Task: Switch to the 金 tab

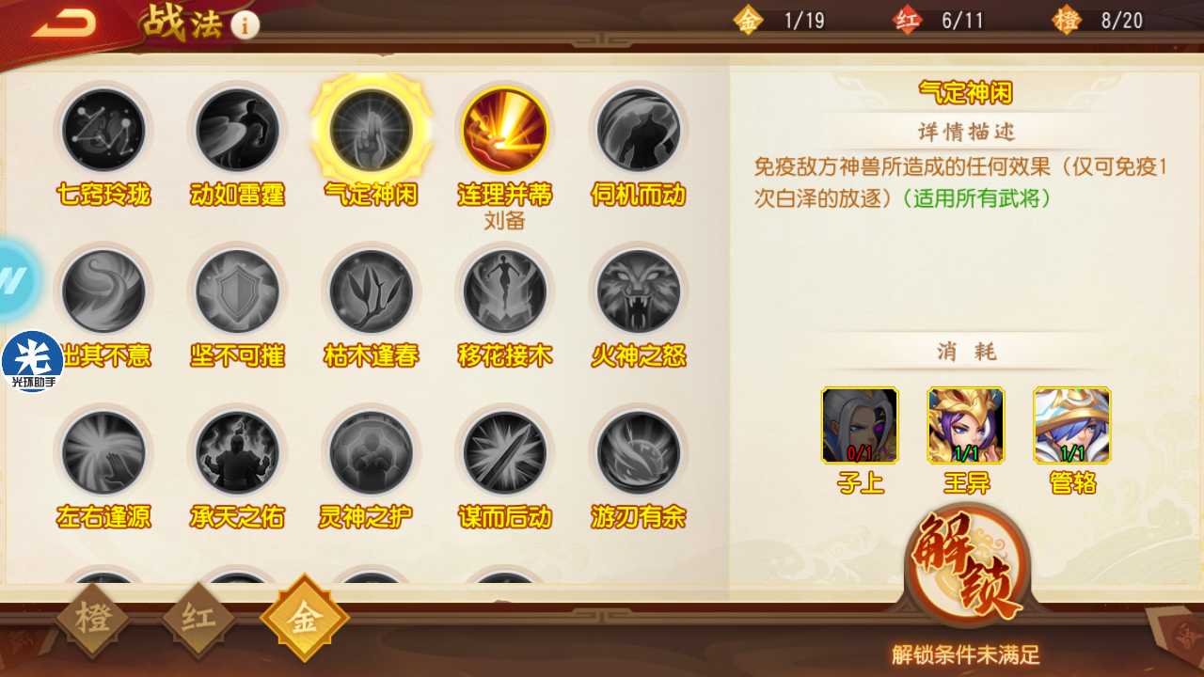Action: 305,619
